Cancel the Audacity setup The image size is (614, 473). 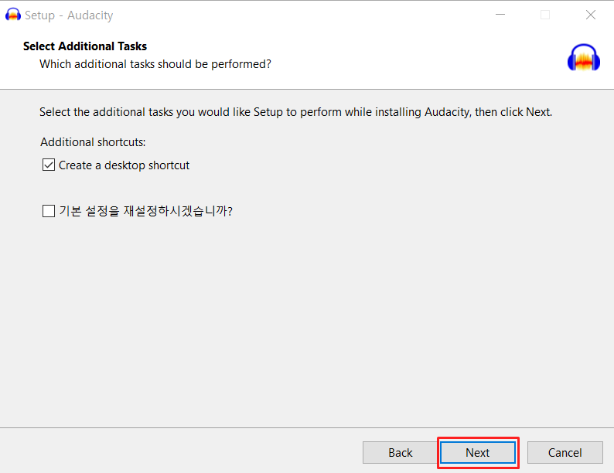pyautogui.click(x=565, y=453)
